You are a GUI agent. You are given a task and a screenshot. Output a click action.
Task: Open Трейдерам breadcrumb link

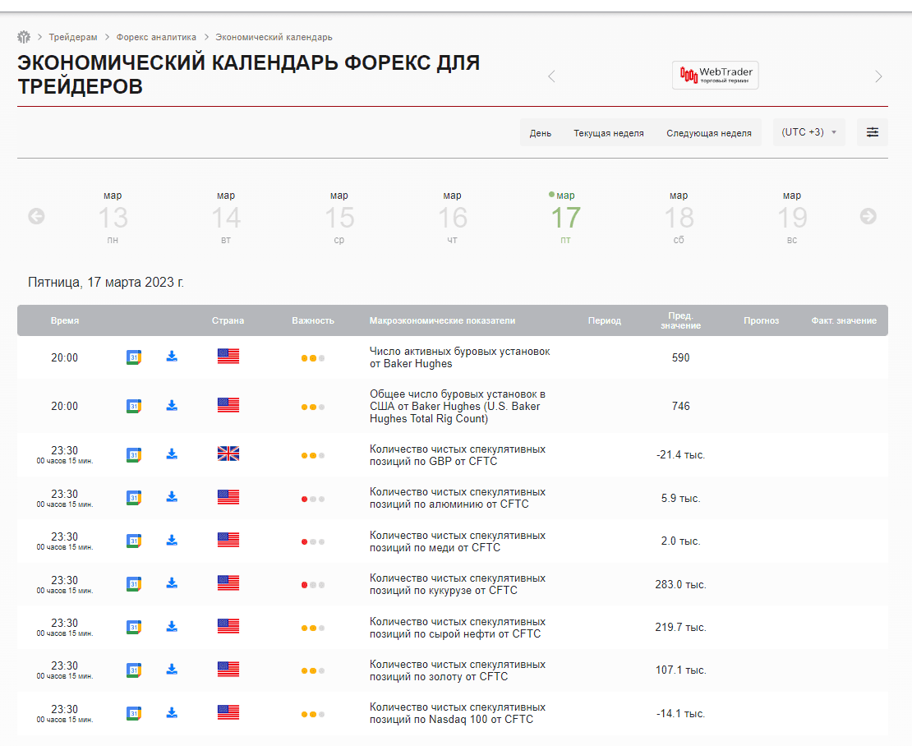click(x=73, y=37)
